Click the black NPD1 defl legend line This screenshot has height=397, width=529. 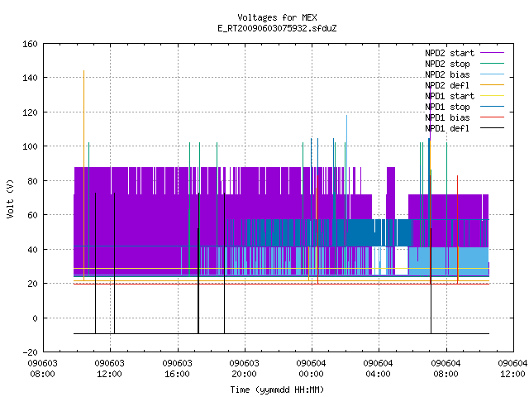pyautogui.click(x=493, y=128)
